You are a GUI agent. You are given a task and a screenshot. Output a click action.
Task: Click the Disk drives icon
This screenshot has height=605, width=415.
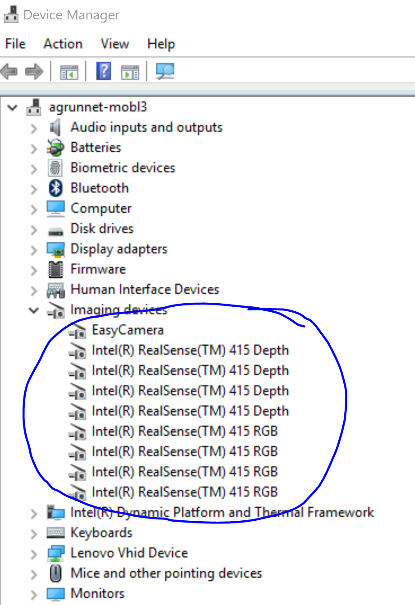pyautogui.click(x=55, y=232)
